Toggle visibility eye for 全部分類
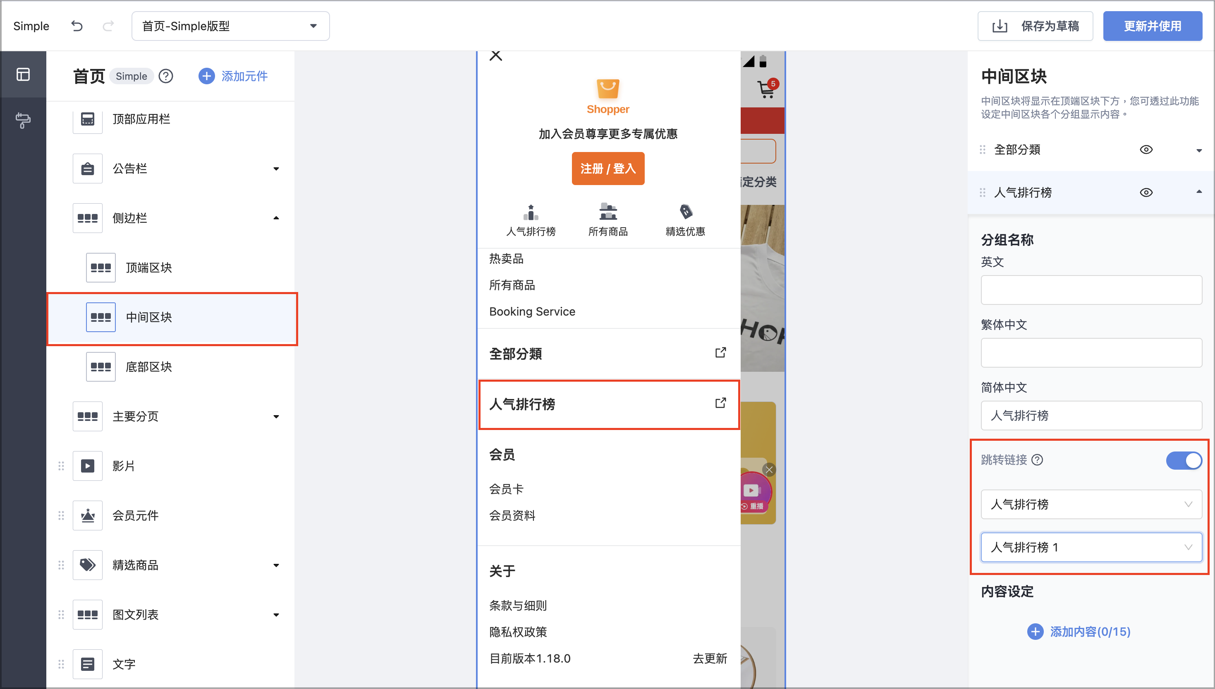This screenshot has height=689, width=1215. tap(1146, 150)
